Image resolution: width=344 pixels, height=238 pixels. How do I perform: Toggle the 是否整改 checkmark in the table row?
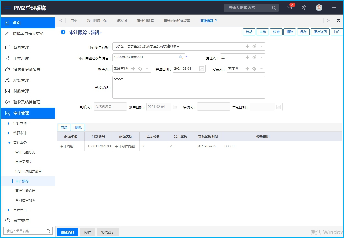pyautogui.click(x=171, y=146)
